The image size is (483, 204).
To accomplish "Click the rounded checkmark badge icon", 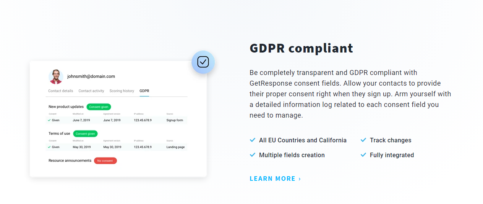I will tap(203, 62).
